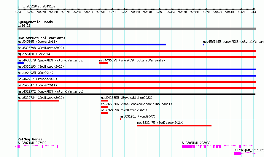Screen dimensions: 264x157
Task: Click the 9026k ruler tick label
Action: tap(53, 12)
